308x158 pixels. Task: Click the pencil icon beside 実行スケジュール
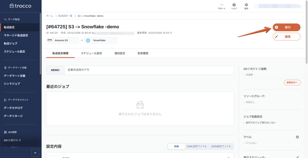[297, 156]
